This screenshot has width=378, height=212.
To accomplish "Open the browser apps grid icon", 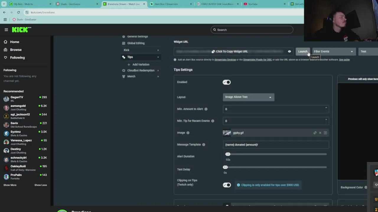I will tap(5, 19).
